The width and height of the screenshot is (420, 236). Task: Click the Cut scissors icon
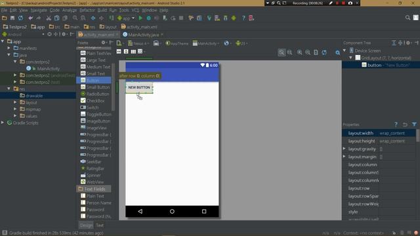(x=49, y=18)
